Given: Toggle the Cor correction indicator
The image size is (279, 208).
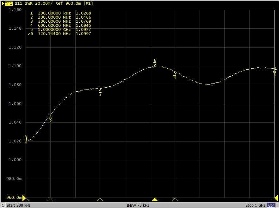Looking at the screenshot, I should tap(271, 205).
